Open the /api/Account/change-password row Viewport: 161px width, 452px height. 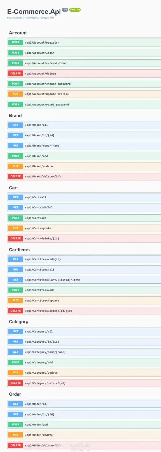tap(84, 84)
